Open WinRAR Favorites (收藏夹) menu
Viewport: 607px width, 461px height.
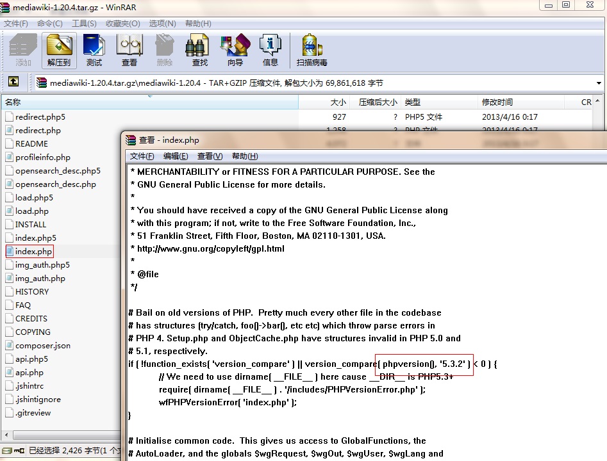122,24
